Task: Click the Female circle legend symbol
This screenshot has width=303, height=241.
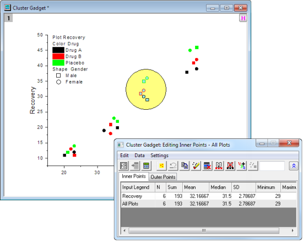Action: [x=58, y=82]
